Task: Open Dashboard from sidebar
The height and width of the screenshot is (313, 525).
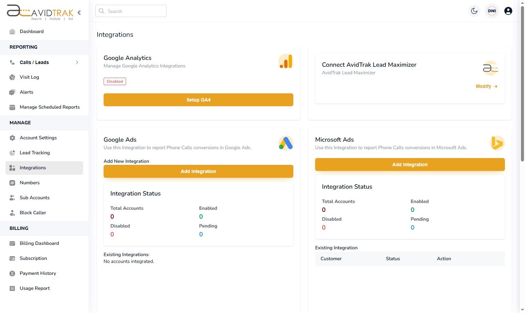Action: pos(32,32)
